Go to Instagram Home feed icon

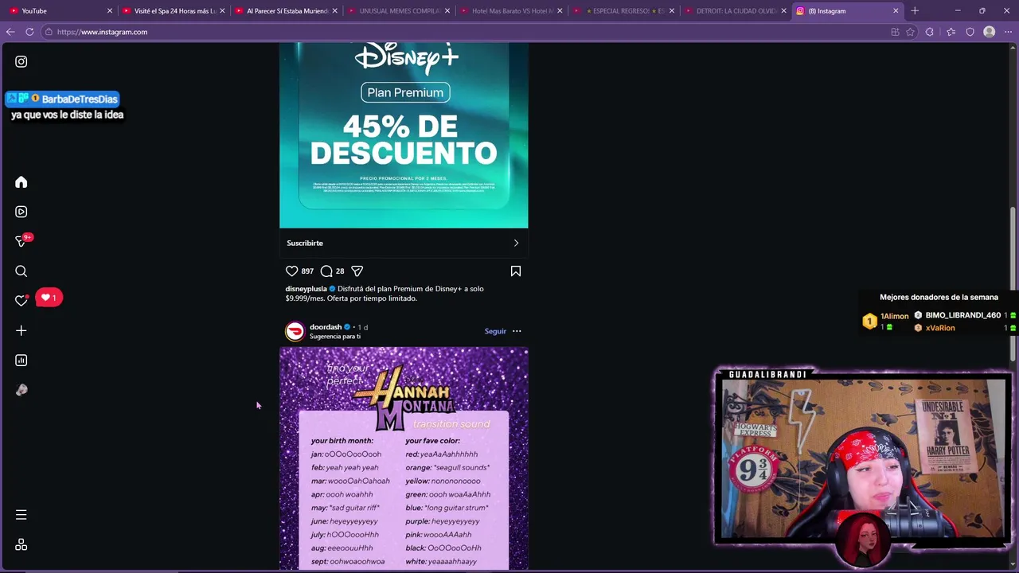click(x=21, y=182)
